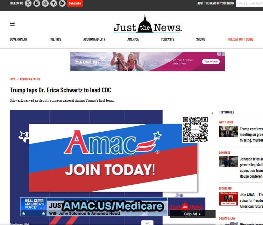Skip the video ad
Image resolution: width=263 pixels, height=225 pixels.
(x=192, y=214)
